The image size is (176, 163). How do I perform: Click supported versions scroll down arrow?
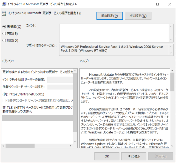tap(171, 53)
